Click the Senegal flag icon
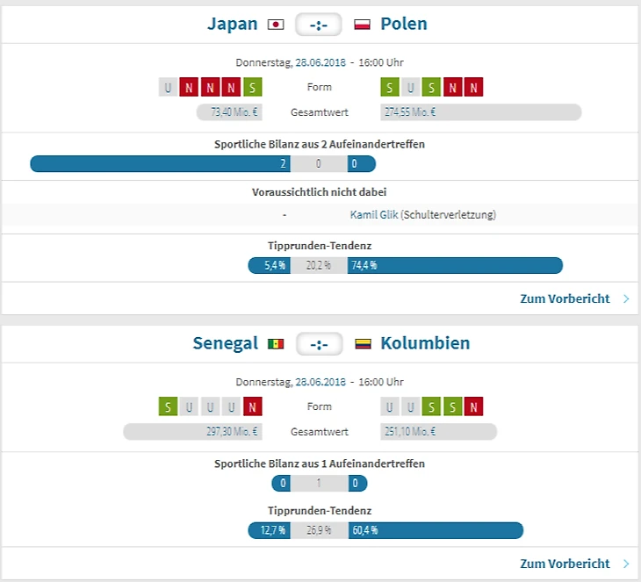641x582 pixels. click(276, 343)
